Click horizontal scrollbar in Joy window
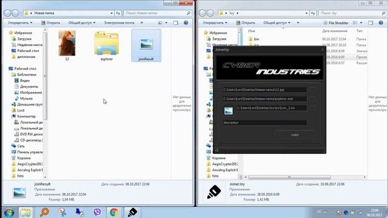The width and height of the screenshot is (388, 218). tap(289, 177)
